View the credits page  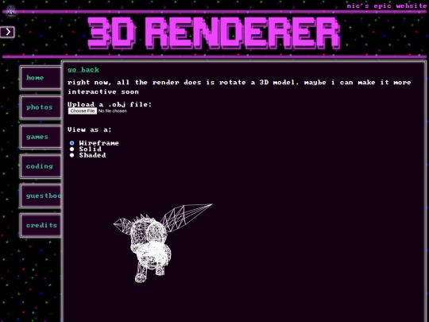pyautogui.click(x=41, y=225)
